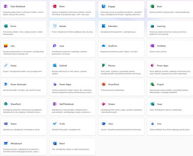Click the Lists description text

click(x=23, y=53)
